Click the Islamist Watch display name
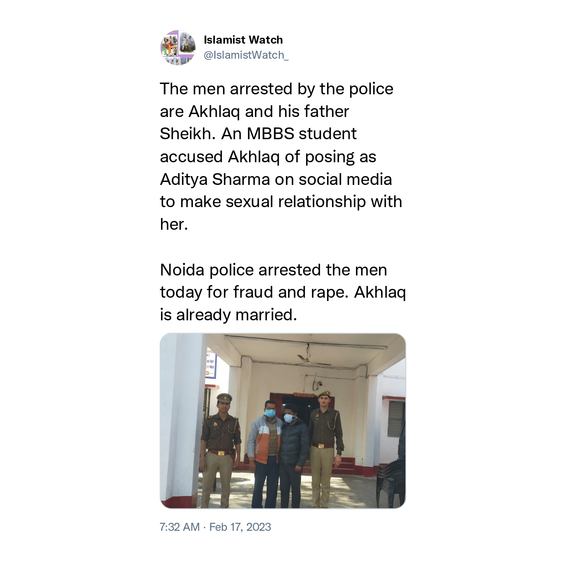Screen dimensions: 566x566 [x=243, y=40]
